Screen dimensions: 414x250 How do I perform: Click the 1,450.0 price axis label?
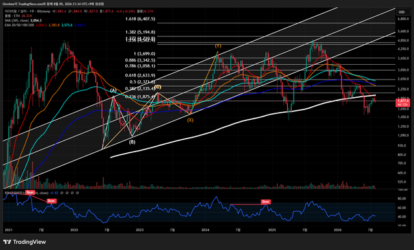click(403, 117)
